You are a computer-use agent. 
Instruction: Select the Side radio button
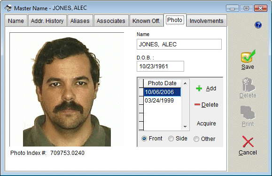pos(171,139)
